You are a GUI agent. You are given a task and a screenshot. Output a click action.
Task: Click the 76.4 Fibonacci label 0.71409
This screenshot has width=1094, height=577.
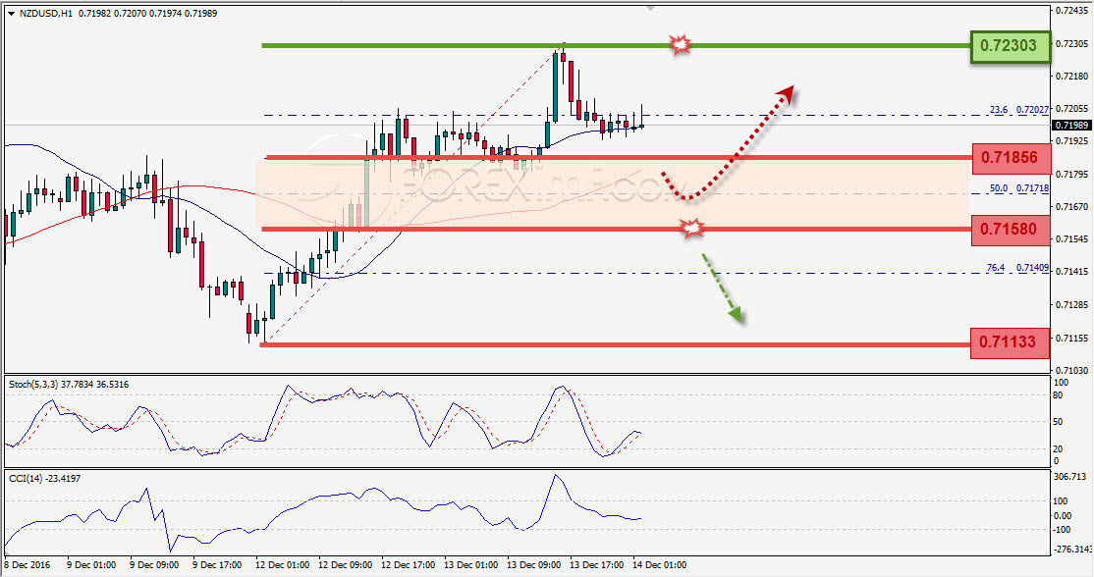click(x=1018, y=268)
